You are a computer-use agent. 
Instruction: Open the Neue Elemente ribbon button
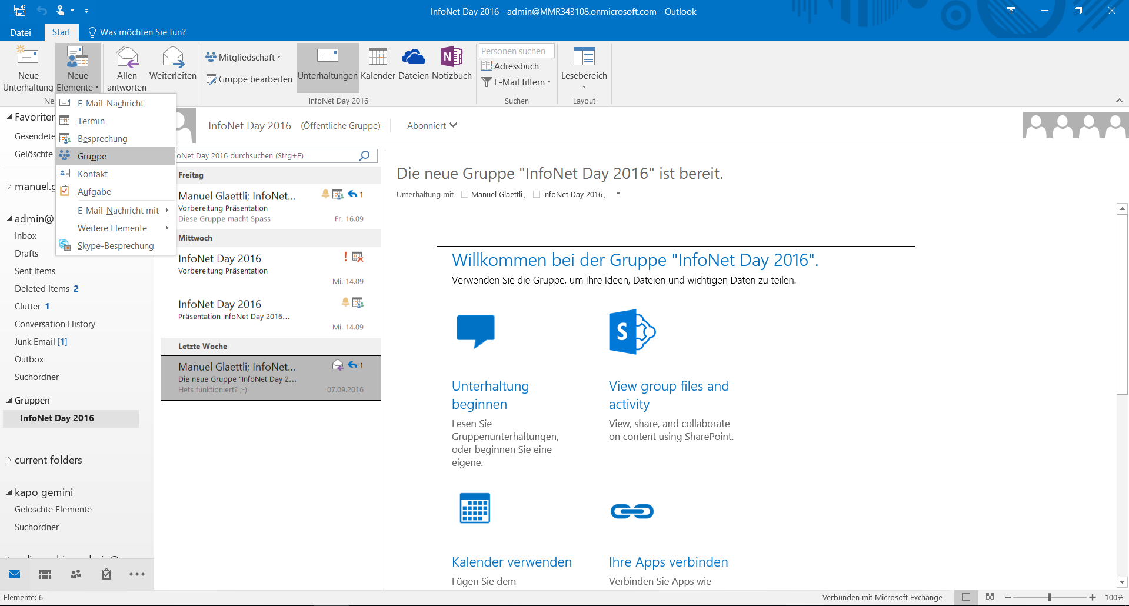78,68
